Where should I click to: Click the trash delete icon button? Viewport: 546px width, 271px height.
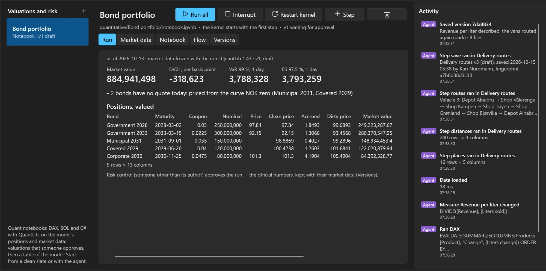click(387, 14)
